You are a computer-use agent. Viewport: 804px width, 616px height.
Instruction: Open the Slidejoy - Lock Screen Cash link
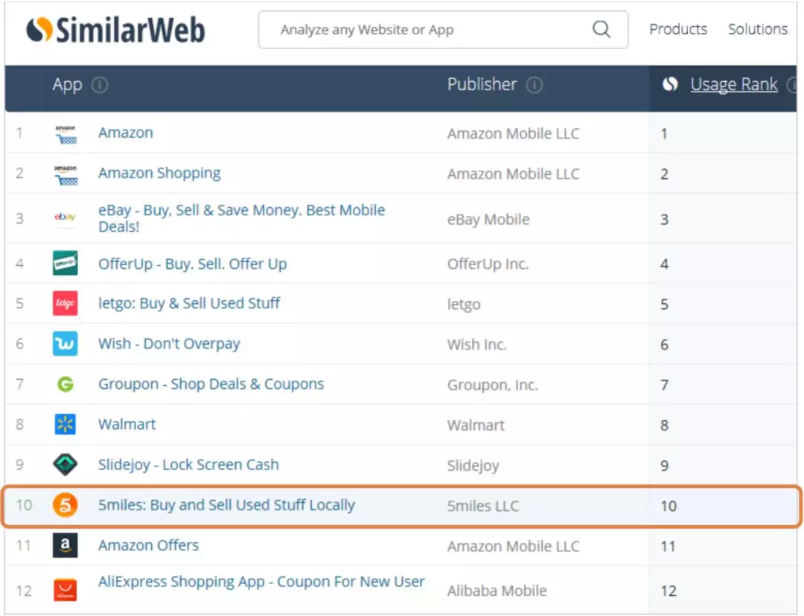coord(188,465)
